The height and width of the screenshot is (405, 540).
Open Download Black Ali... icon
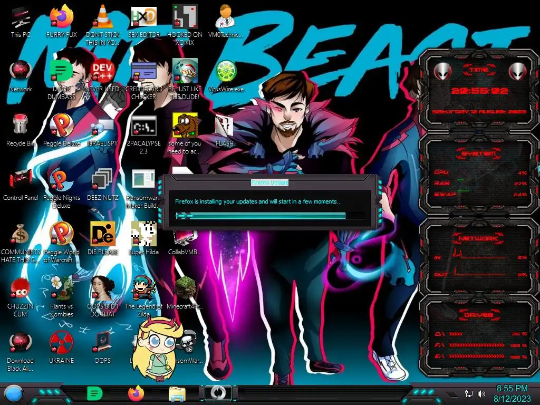(21, 343)
